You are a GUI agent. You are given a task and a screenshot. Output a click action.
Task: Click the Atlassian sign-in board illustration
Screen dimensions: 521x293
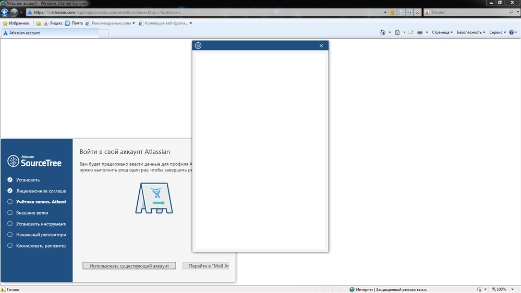(x=154, y=198)
